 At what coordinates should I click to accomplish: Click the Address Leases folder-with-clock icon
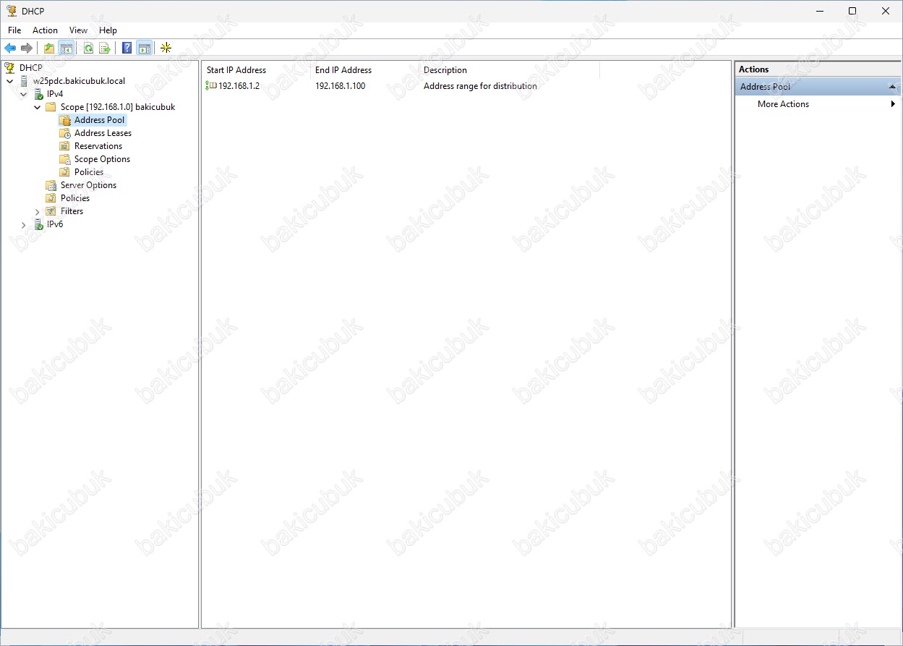(x=65, y=133)
